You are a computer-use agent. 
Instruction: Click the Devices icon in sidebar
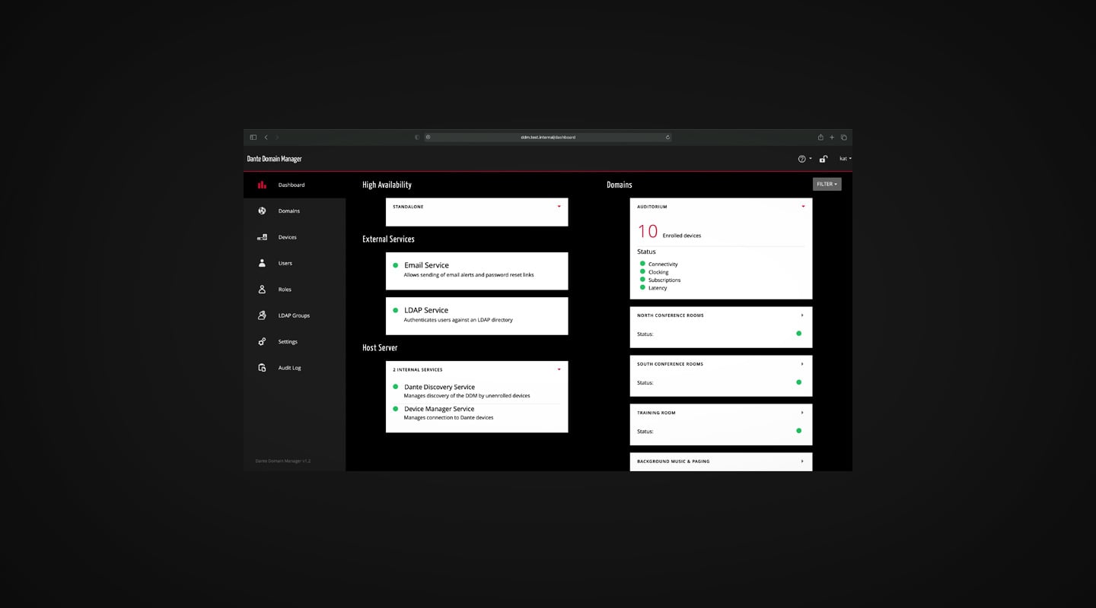point(262,237)
